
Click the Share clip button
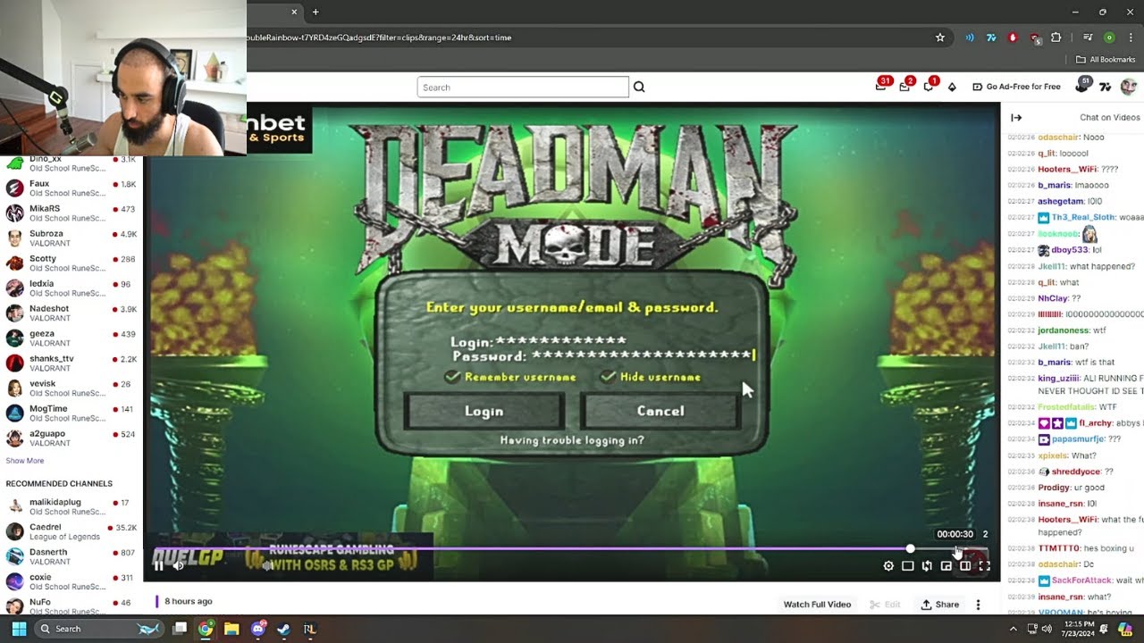939,605
